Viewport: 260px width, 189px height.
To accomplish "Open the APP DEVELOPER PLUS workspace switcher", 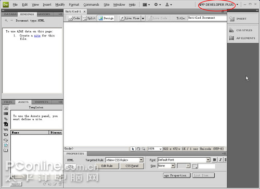I will click(218, 5).
